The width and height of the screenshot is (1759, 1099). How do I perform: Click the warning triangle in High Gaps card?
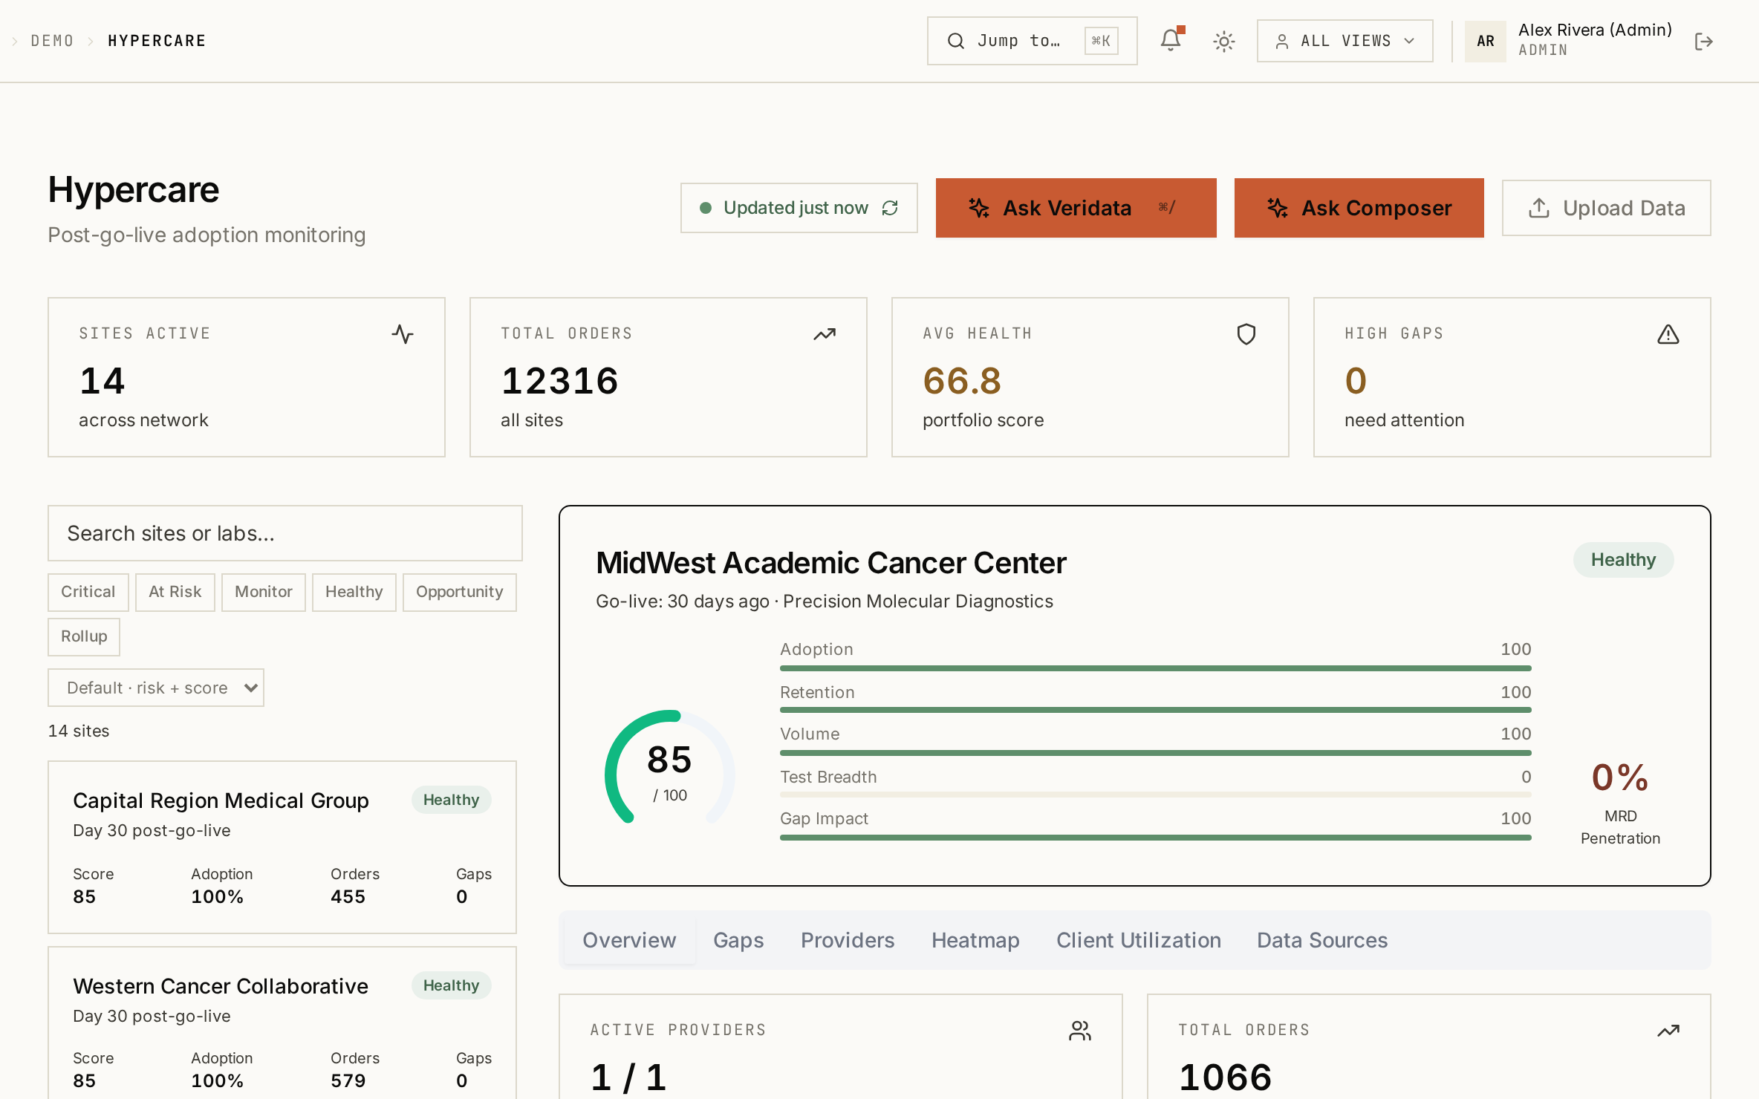[1668, 334]
